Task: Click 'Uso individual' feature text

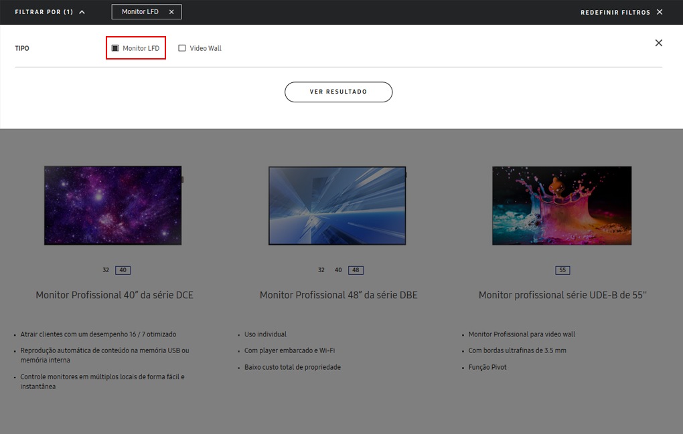Action: click(265, 334)
